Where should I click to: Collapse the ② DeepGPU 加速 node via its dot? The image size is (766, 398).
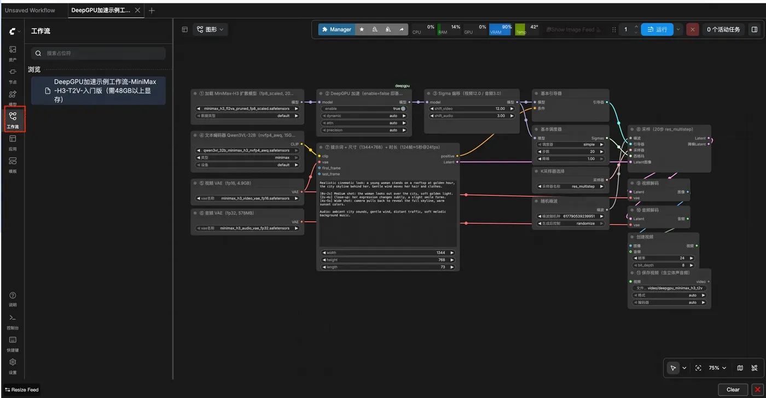click(x=321, y=93)
